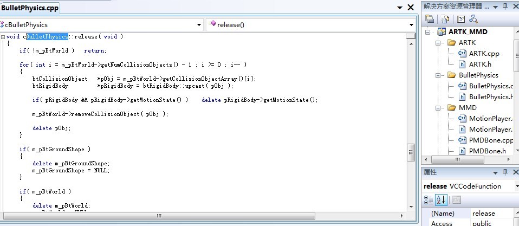
Task: Click the PMDBone.cpp file icon
Action: point(463,140)
